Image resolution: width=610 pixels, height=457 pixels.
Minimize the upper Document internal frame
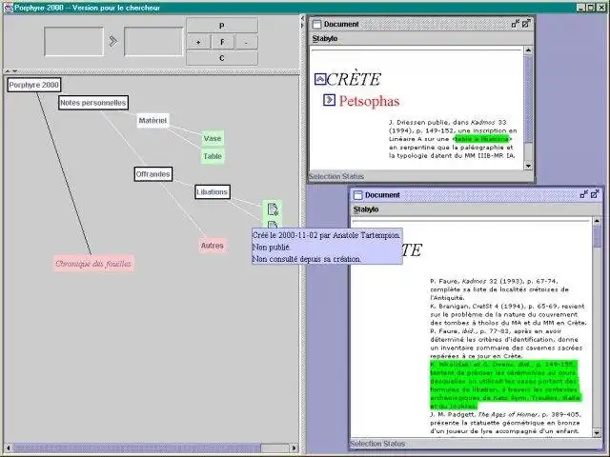point(516,24)
